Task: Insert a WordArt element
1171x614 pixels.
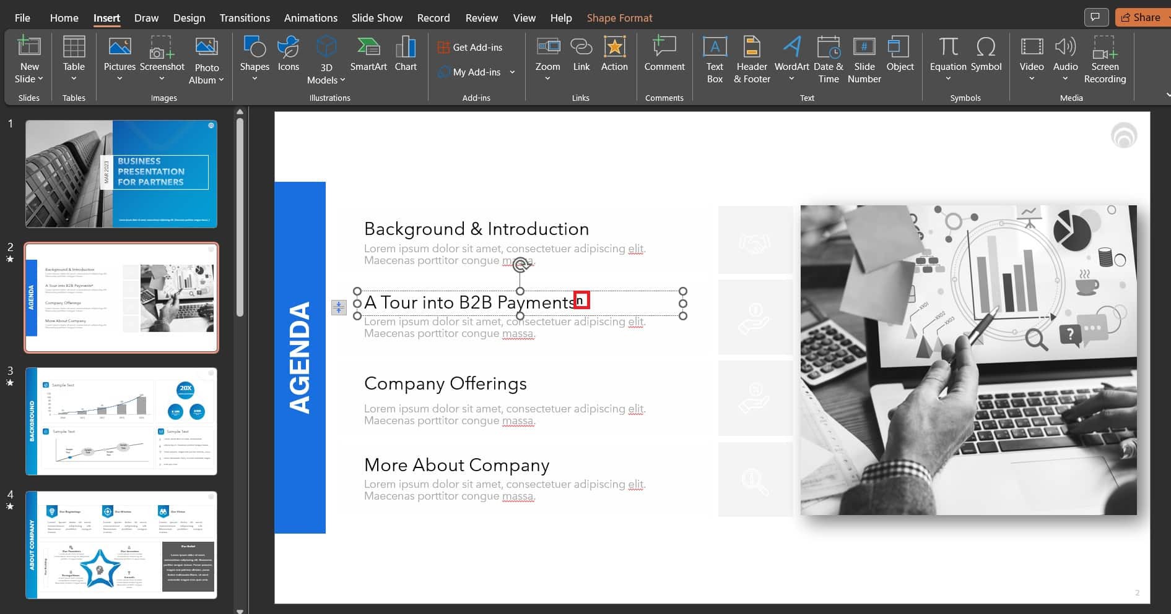Action: 791,54
